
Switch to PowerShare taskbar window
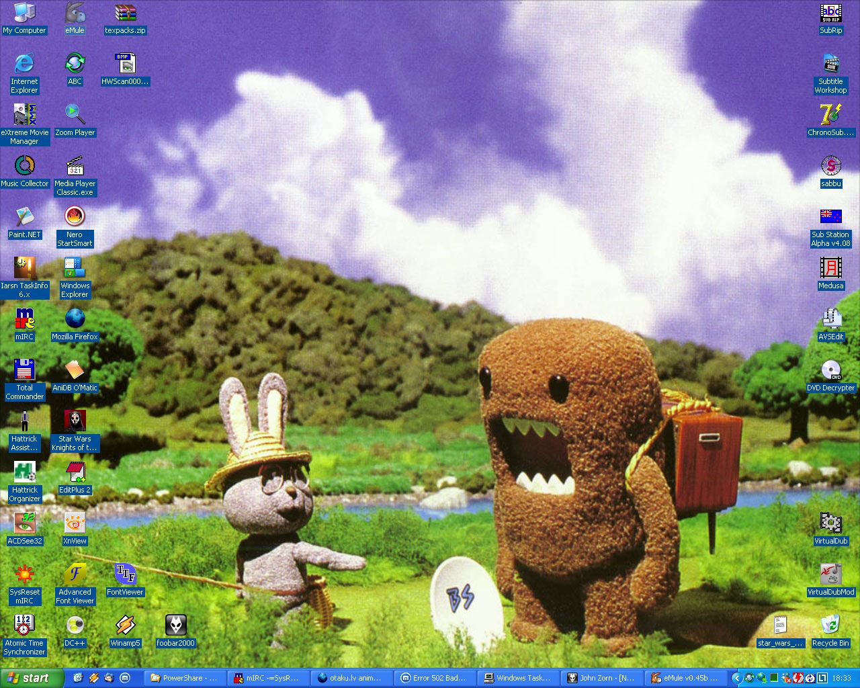[x=184, y=678]
